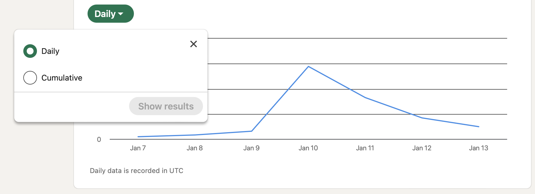The image size is (535, 194).
Task: Click the Jan 12 date label
Action: [422, 148]
